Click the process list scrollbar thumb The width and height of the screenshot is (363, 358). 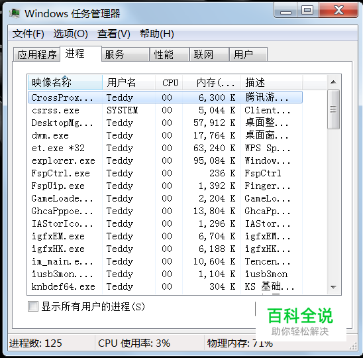coord(333,109)
